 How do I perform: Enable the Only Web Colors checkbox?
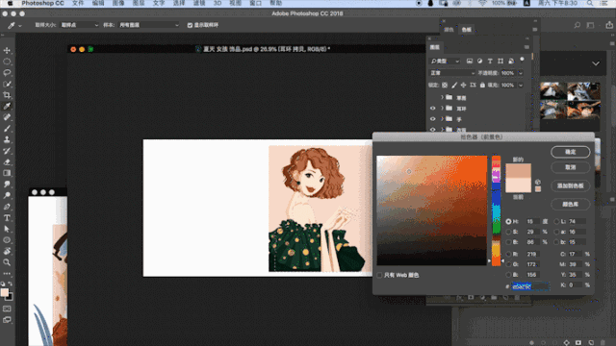tap(379, 275)
